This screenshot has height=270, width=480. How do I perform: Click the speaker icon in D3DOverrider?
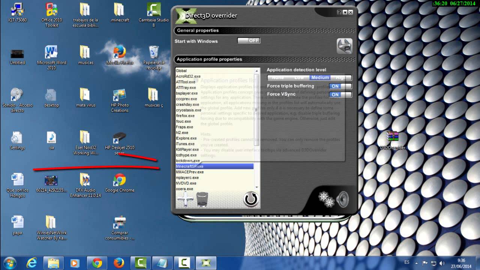343,199
